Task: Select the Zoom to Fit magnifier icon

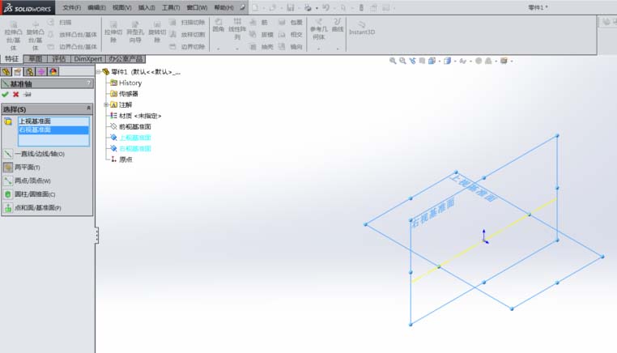Action: (x=393, y=61)
